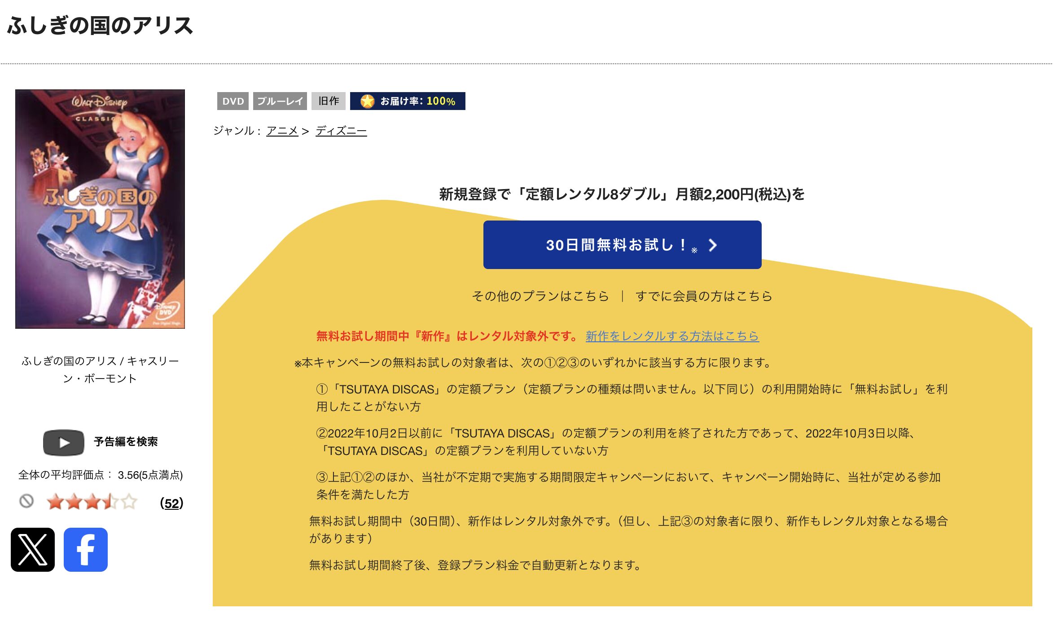
Task: Open the アニメ genre link
Action: click(x=282, y=131)
